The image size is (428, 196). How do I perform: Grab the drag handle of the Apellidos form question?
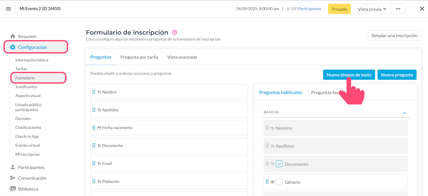(x=94, y=110)
